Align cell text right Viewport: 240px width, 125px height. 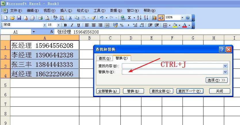[100, 25]
